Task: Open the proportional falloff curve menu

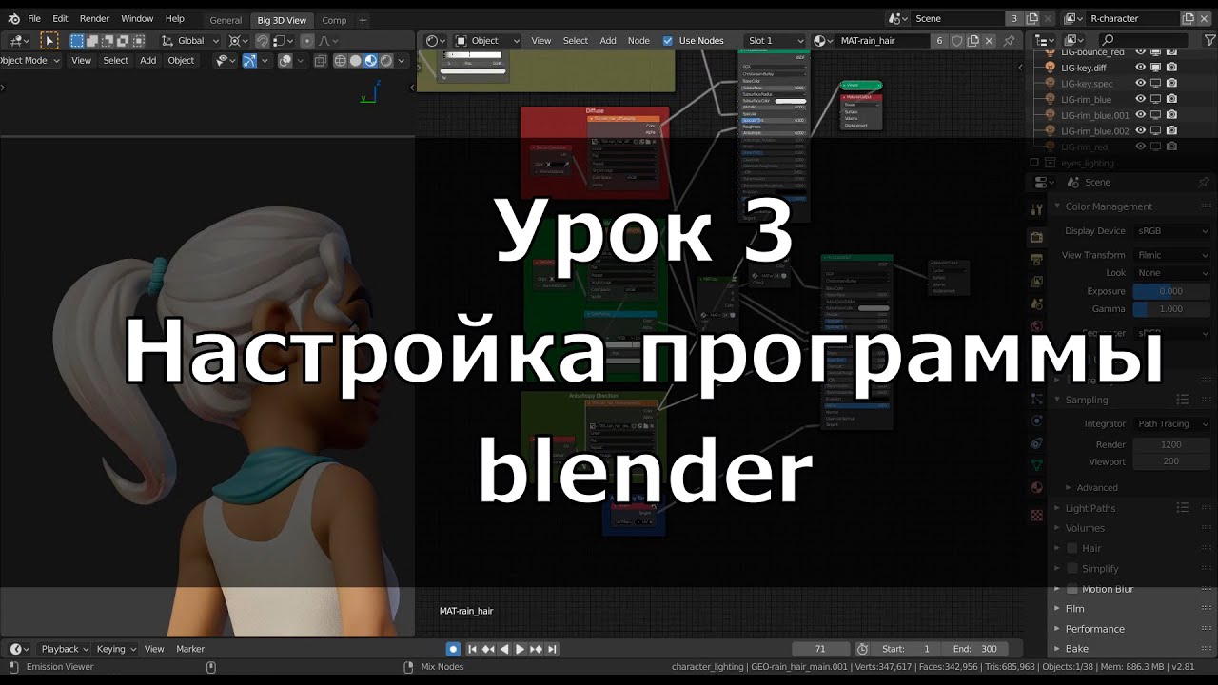Action: click(x=328, y=40)
